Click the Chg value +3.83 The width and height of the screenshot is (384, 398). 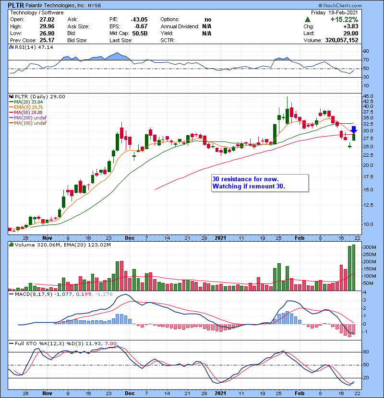click(x=351, y=26)
